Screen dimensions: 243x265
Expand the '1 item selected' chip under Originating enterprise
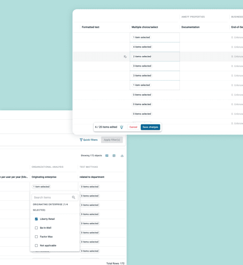pyautogui.click(x=42, y=187)
